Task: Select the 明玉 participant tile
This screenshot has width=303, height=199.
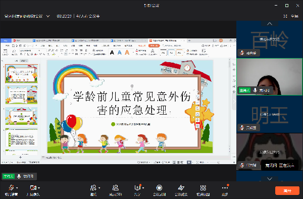Action: [270, 114]
